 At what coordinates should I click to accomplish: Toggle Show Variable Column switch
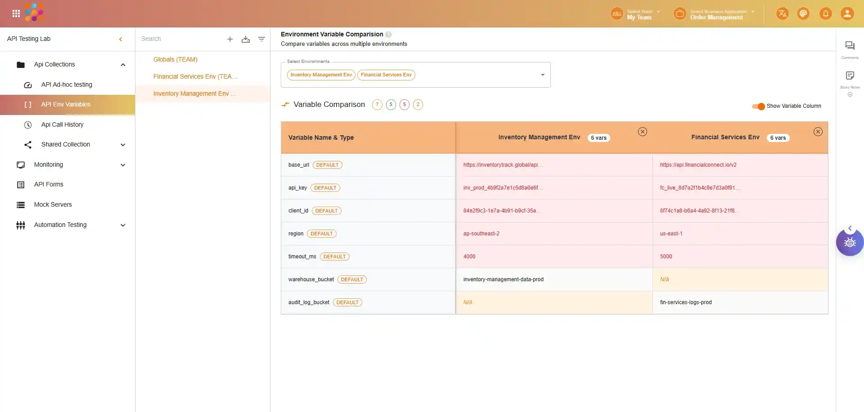point(759,106)
